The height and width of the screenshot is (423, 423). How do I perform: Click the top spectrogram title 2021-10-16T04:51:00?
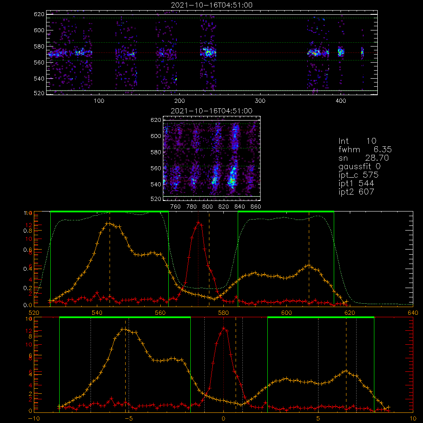point(212,5)
